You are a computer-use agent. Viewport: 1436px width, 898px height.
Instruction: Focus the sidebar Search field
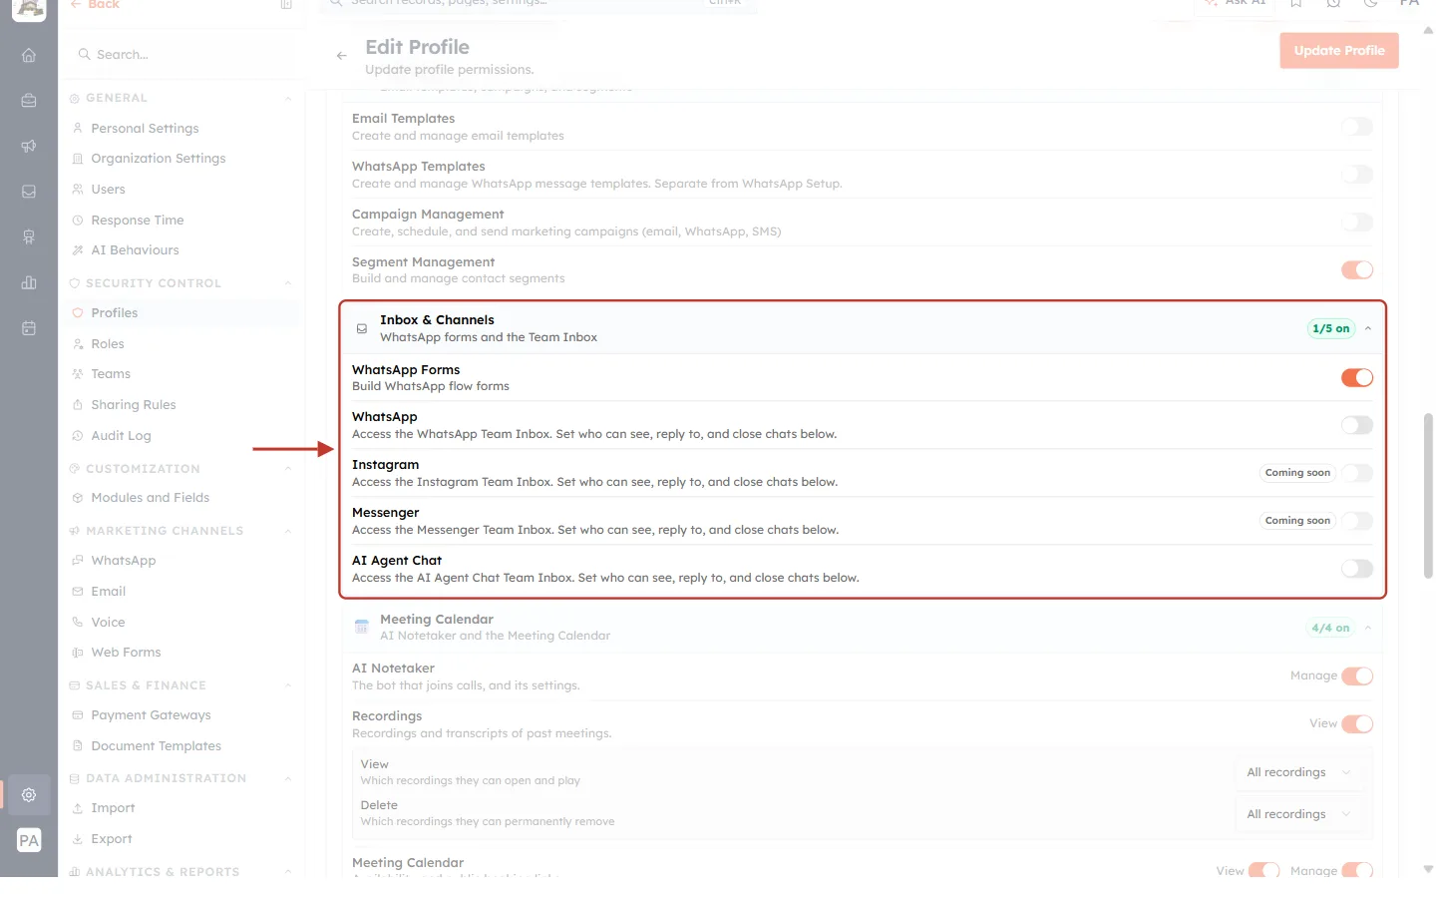coord(183,55)
